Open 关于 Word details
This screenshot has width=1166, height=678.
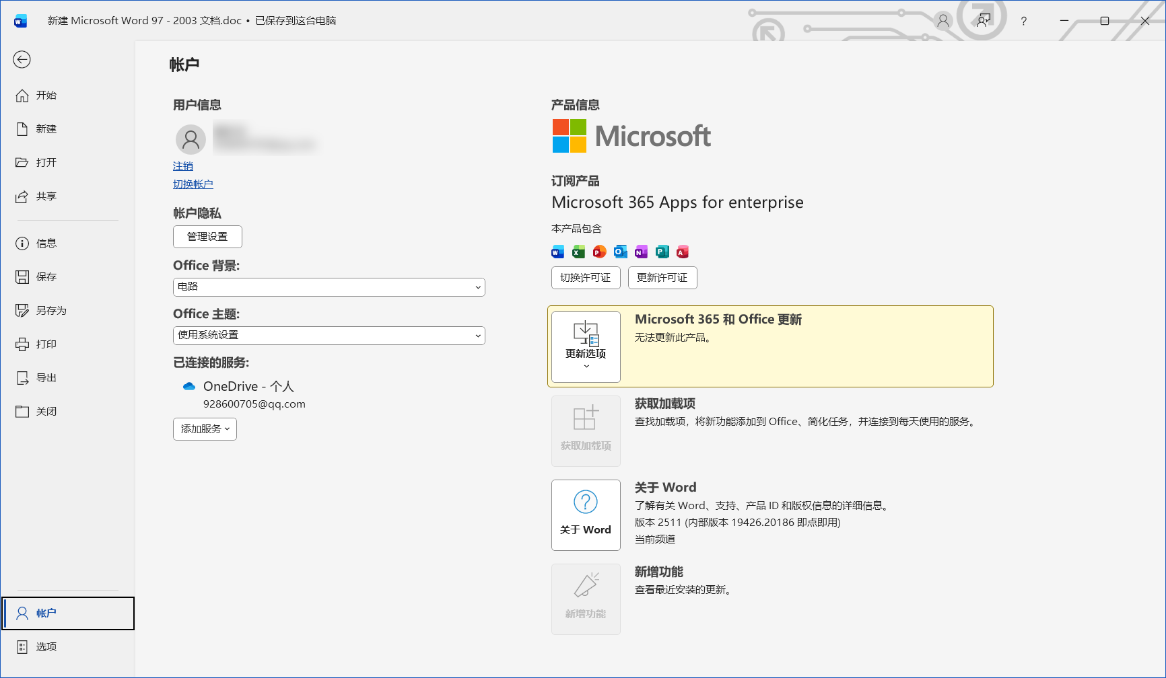(585, 515)
